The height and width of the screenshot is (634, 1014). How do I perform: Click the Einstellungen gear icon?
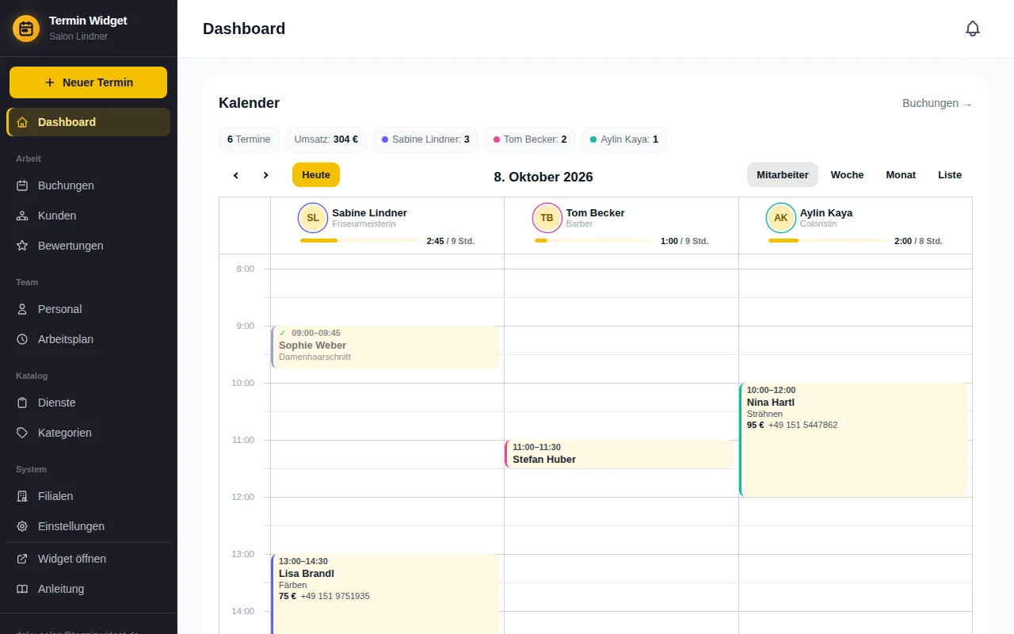pyautogui.click(x=22, y=526)
